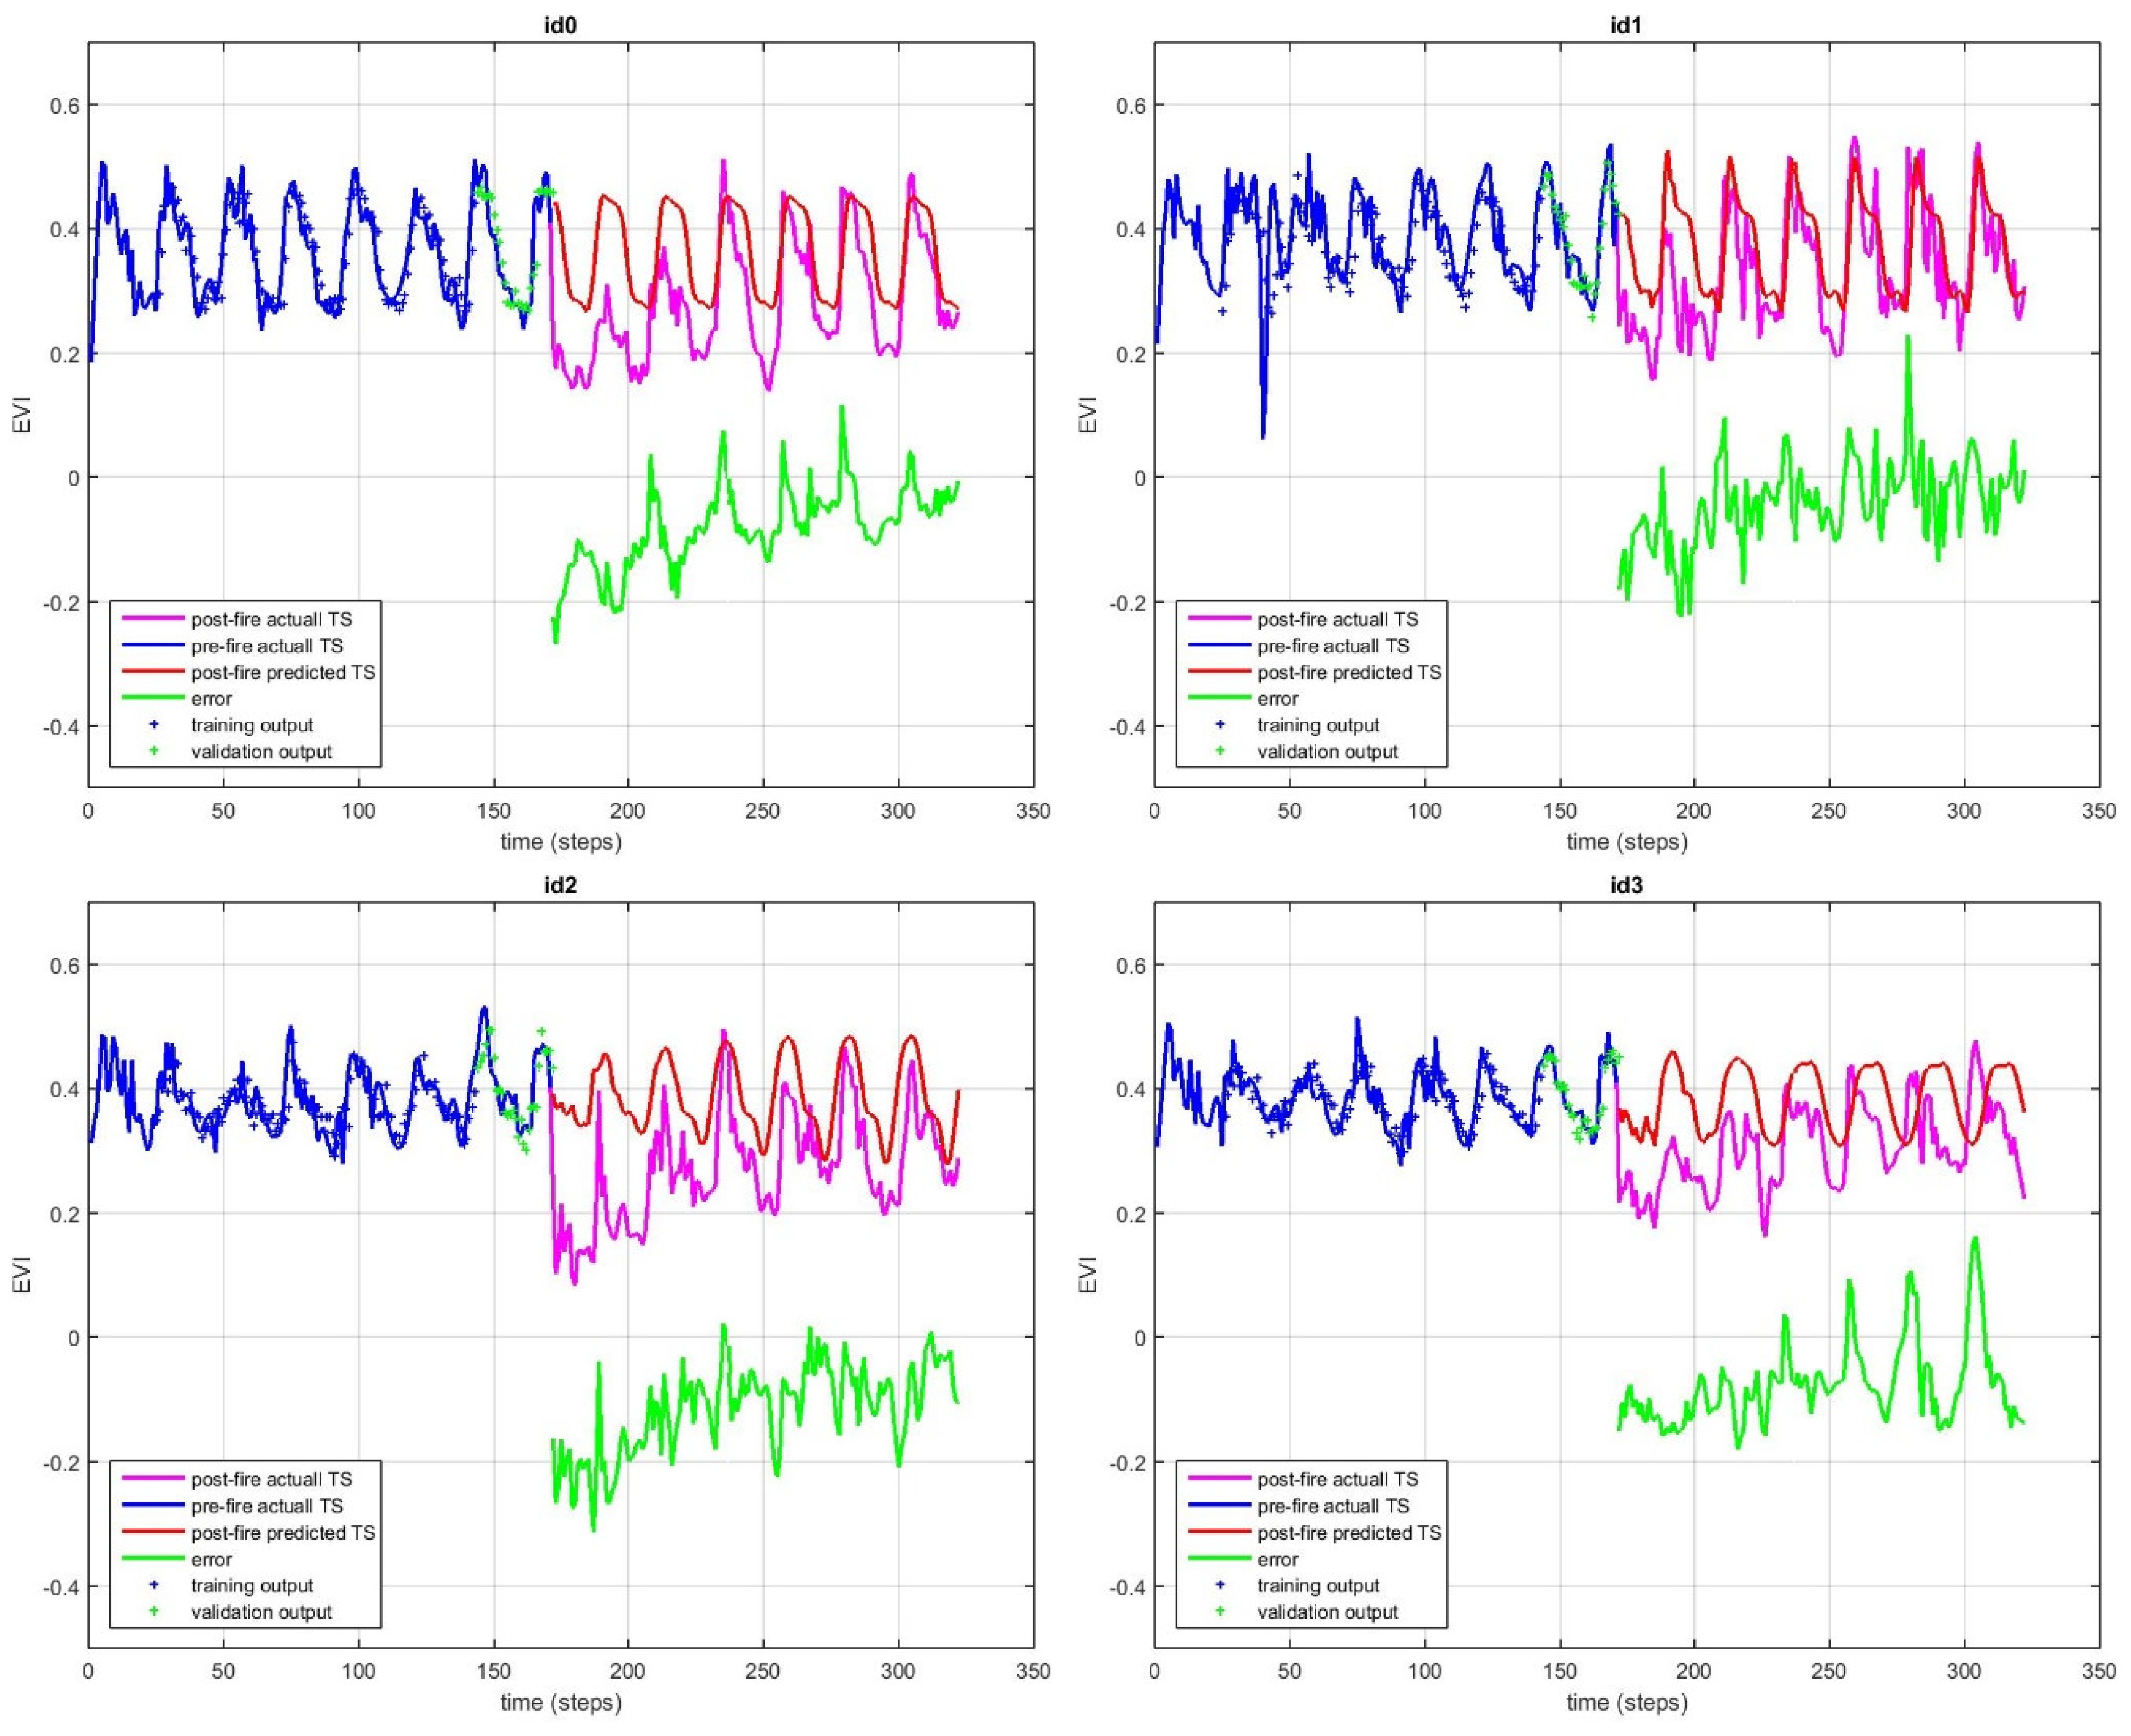Image resolution: width=2131 pixels, height=1736 pixels.
Task: Click green error line swatch in id3 legend
Action: (x=1219, y=1559)
